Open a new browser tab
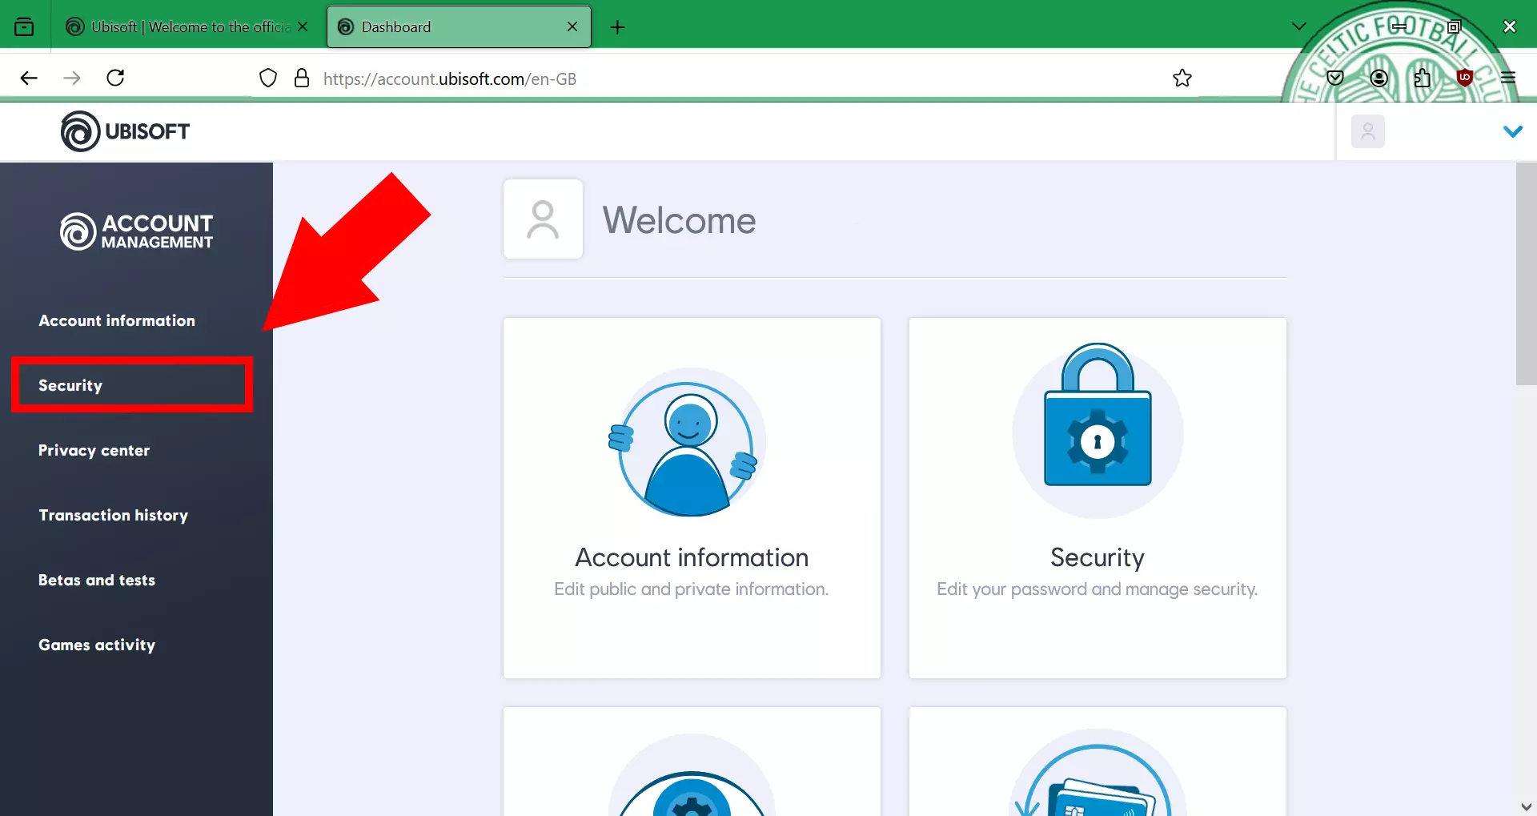This screenshot has height=816, width=1537. pyautogui.click(x=617, y=27)
